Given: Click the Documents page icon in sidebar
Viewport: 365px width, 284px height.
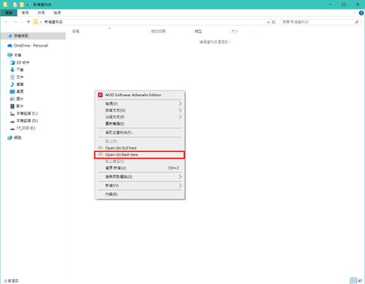Looking at the screenshot, I should point(12,77).
